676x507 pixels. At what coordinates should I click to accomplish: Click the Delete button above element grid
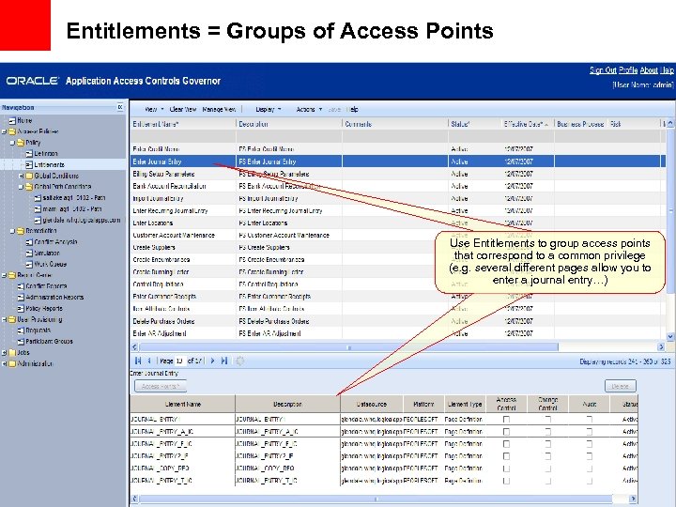click(x=621, y=386)
